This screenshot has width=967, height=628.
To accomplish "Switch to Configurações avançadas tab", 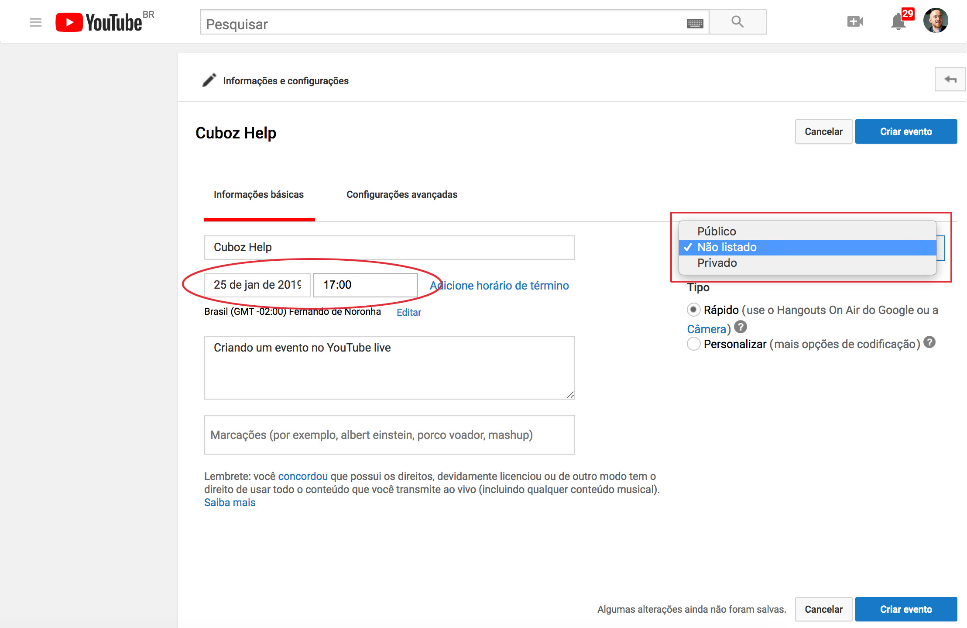I will (401, 195).
